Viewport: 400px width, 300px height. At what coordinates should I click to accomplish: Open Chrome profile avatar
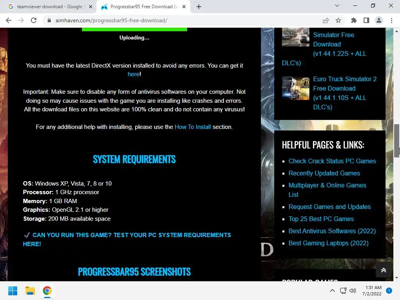[379, 20]
